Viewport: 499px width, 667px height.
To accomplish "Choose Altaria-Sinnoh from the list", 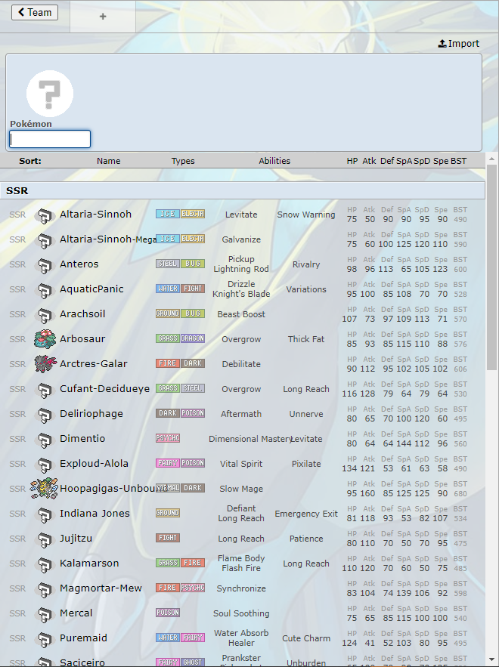I will point(95,214).
